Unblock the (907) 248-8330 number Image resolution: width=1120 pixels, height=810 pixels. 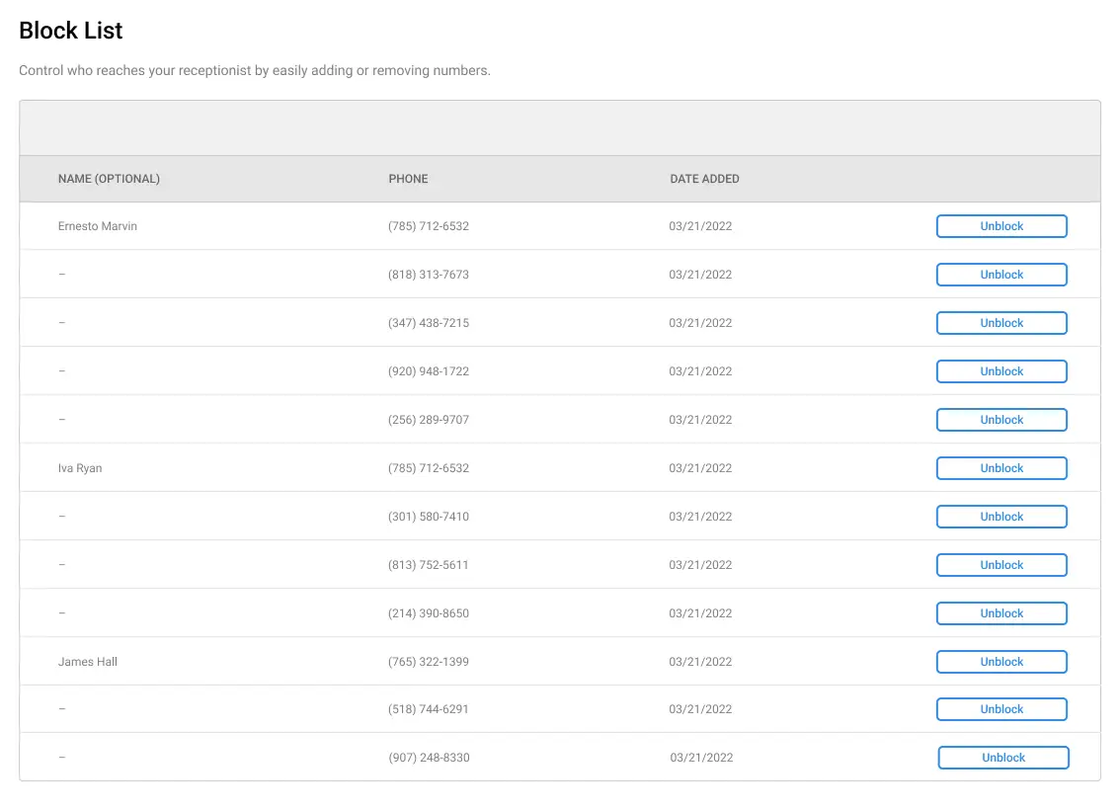click(x=1002, y=758)
